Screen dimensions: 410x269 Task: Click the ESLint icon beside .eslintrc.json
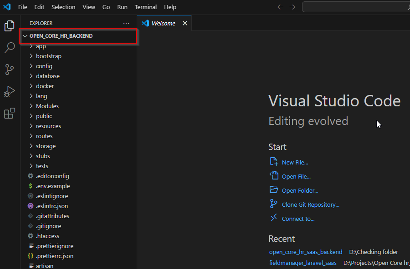click(x=31, y=206)
